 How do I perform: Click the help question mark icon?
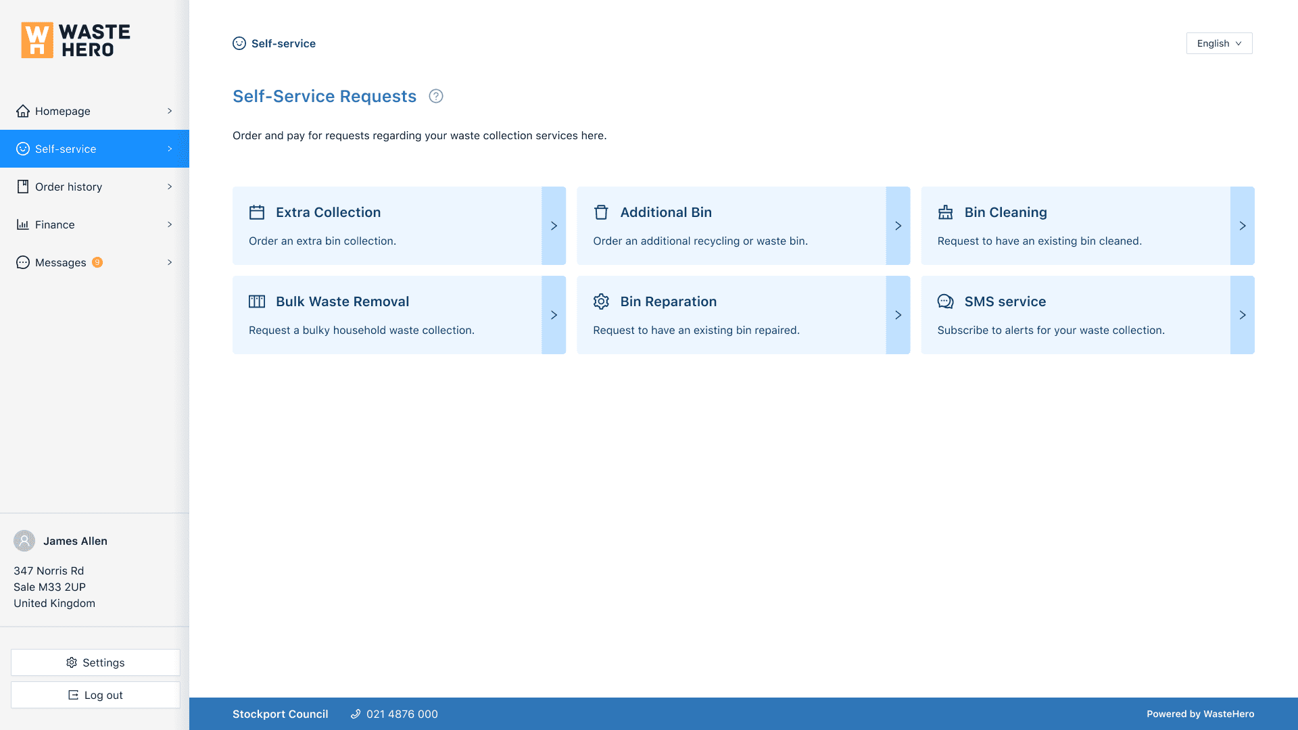point(436,96)
